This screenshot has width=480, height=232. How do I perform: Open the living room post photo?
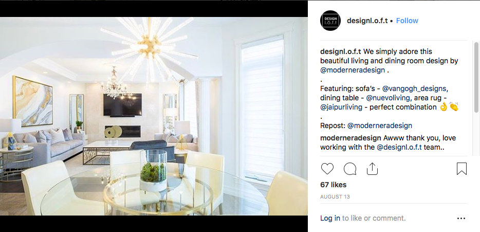pyautogui.click(x=154, y=116)
